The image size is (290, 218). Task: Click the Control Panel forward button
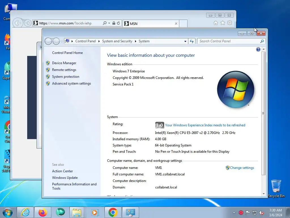click(x=56, y=41)
